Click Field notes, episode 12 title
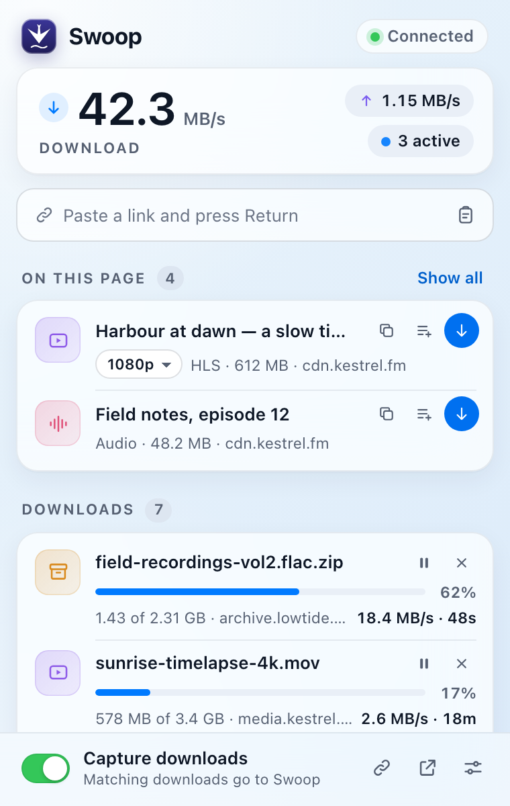Viewport: 510px width, 806px height. pyautogui.click(x=193, y=414)
